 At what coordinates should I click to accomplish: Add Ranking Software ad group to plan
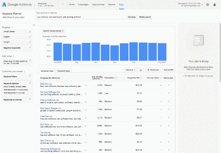tap(169, 93)
